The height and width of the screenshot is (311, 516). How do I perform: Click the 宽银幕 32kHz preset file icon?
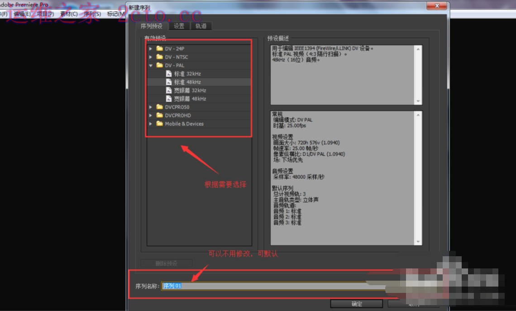[169, 90]
